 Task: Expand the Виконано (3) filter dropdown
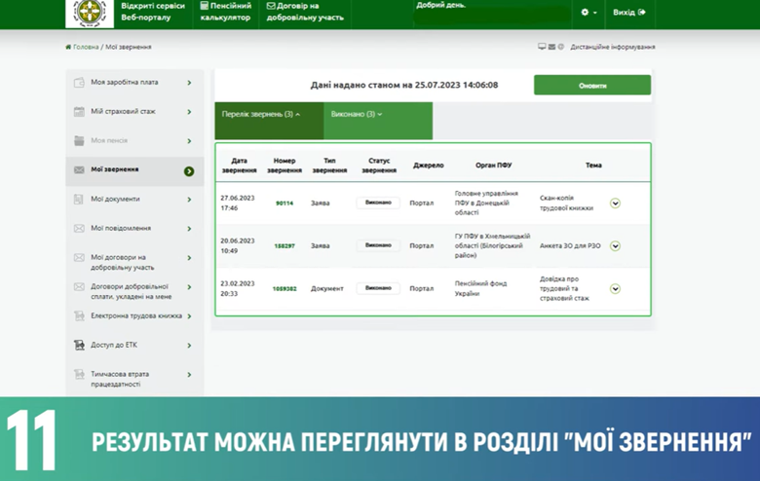[x=356, y=114]
